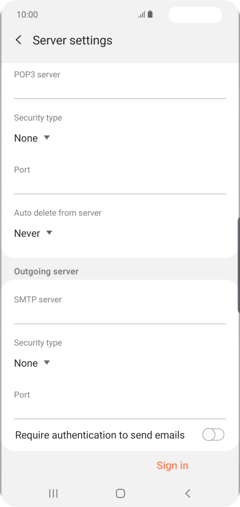Image resolution: width=240 pixels, height=507 pixels.
Task: Open Auto delete from server dropdown
Action: [x=33, y=233]
